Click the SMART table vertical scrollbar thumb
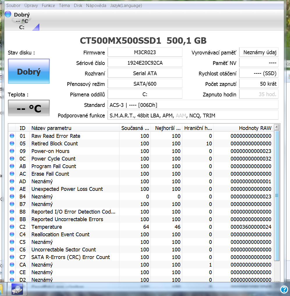This screenshot has height=296, width=290. pos(277,195)
